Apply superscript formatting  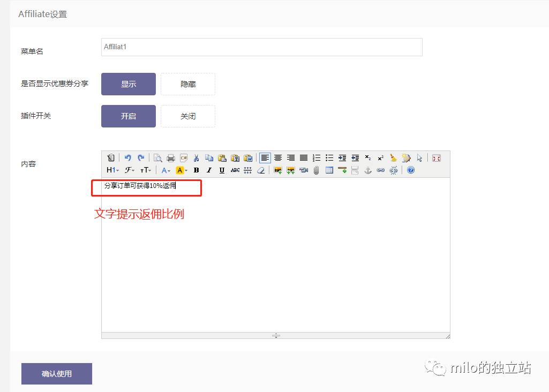[381, 158]
